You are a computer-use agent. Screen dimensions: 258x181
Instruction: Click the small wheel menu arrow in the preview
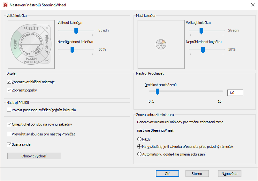47,61
